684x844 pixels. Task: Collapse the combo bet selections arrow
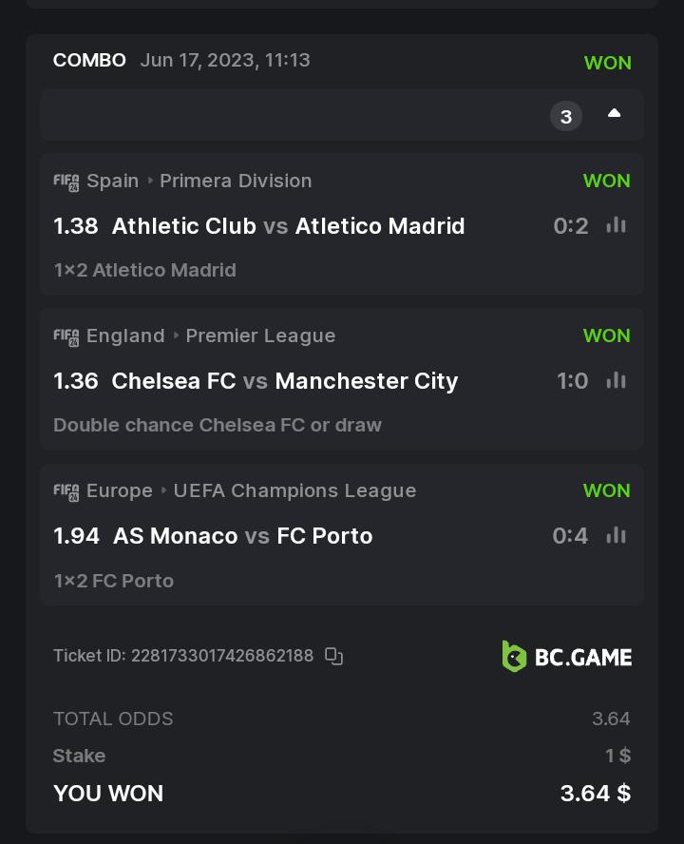pos(615,114)
